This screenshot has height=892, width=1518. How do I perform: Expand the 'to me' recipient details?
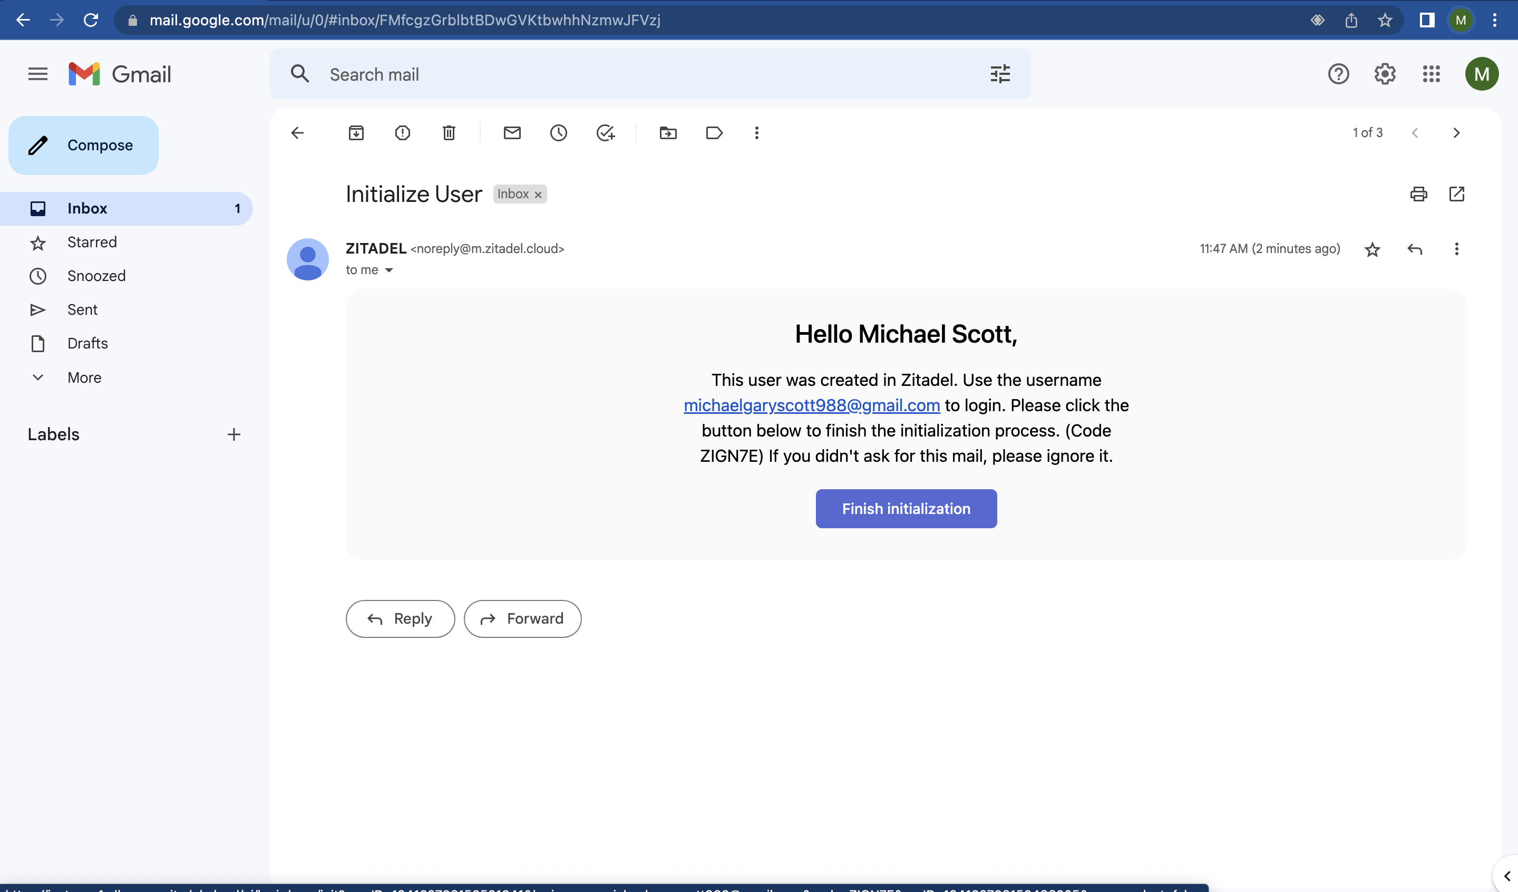389,270
